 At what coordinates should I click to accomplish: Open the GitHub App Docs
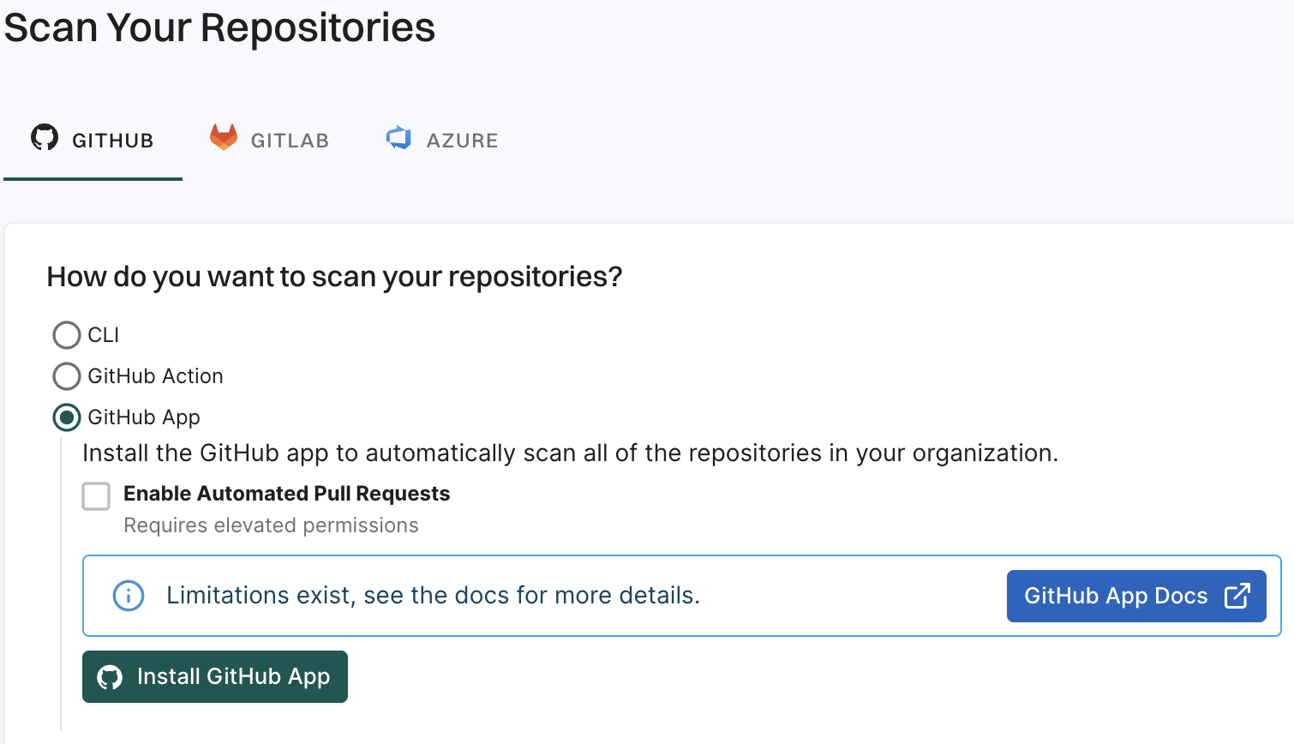pyautogui.click(x=1136, y=595)
